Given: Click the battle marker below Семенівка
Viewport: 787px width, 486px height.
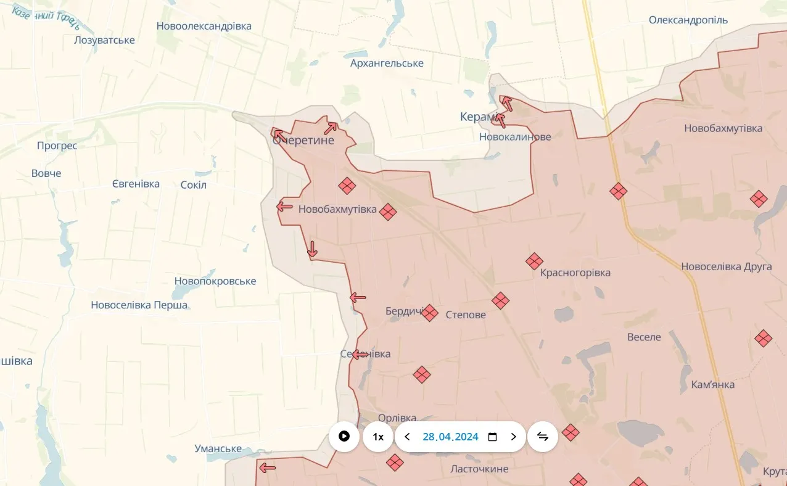Looking at the screenshot, I should click(421, 374).
